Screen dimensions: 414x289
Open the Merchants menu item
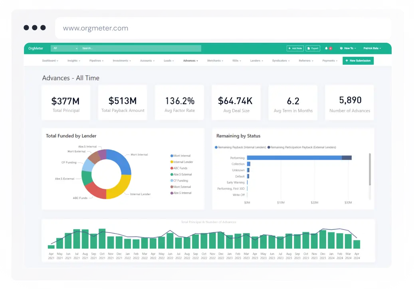[215, 61]
